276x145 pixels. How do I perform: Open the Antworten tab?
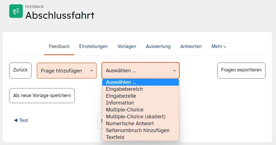click(x=191, y=46)
